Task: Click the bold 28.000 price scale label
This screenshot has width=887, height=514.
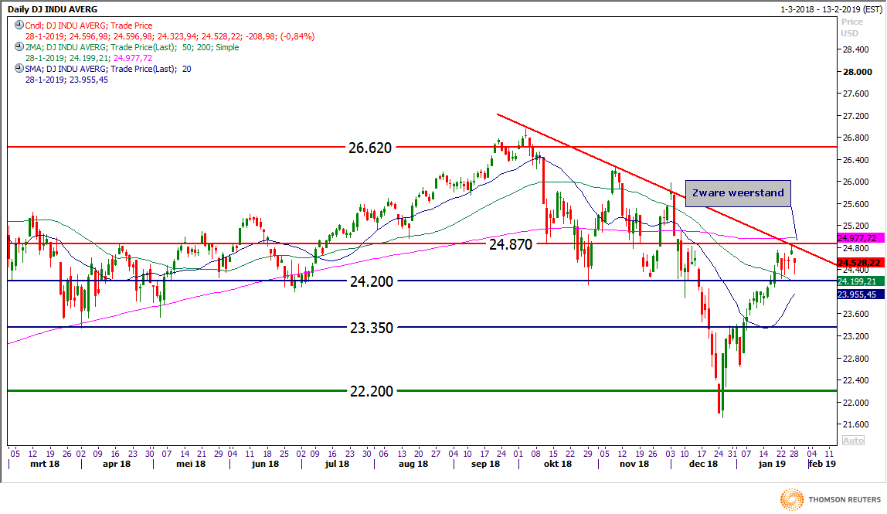Action: [x=858, y=72]
